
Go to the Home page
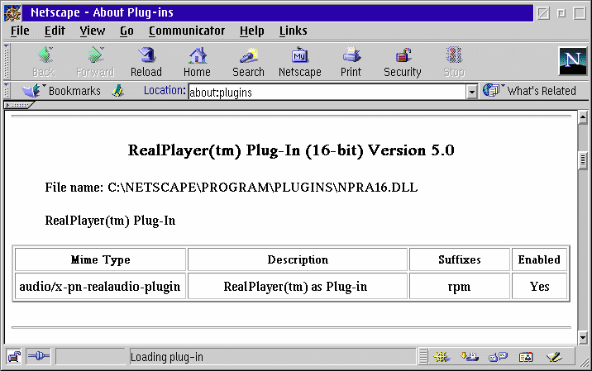(197, 62)
